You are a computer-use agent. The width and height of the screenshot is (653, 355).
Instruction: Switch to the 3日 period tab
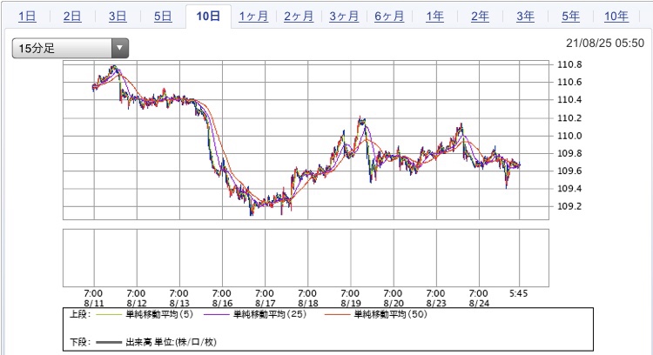click(x=118, y=17)
